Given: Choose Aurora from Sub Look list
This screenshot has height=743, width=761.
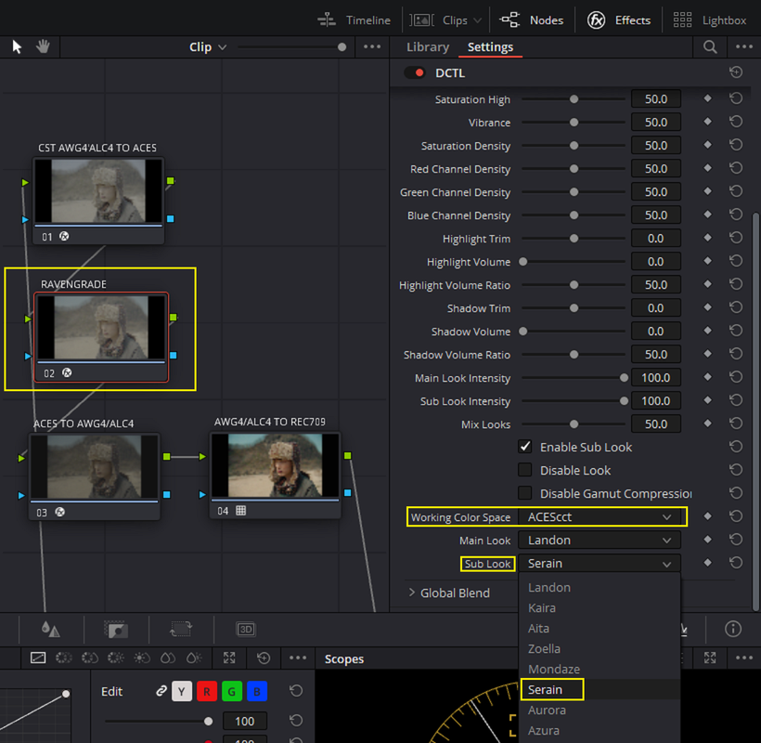Looking at the screenshot, I should tap(547, 710).
